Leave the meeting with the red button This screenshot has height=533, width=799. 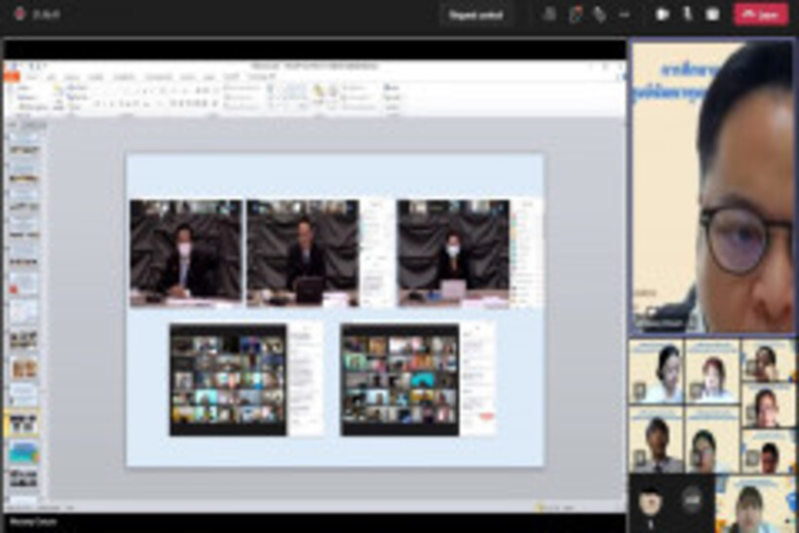[761, 15]
